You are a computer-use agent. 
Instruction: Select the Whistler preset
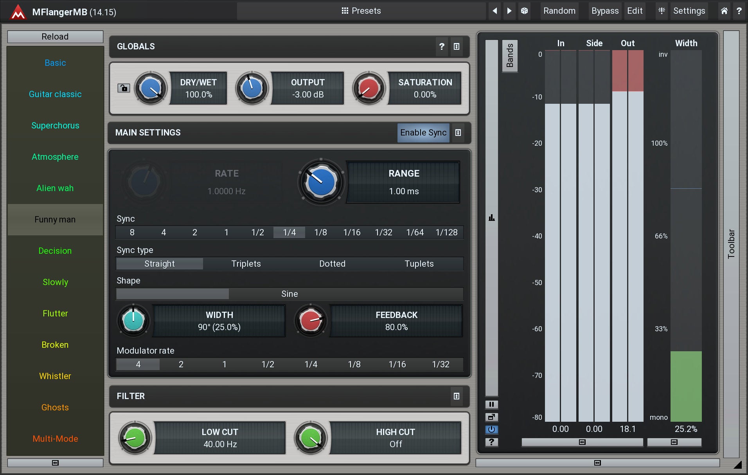pyautogui.click(x=55, y=376)
